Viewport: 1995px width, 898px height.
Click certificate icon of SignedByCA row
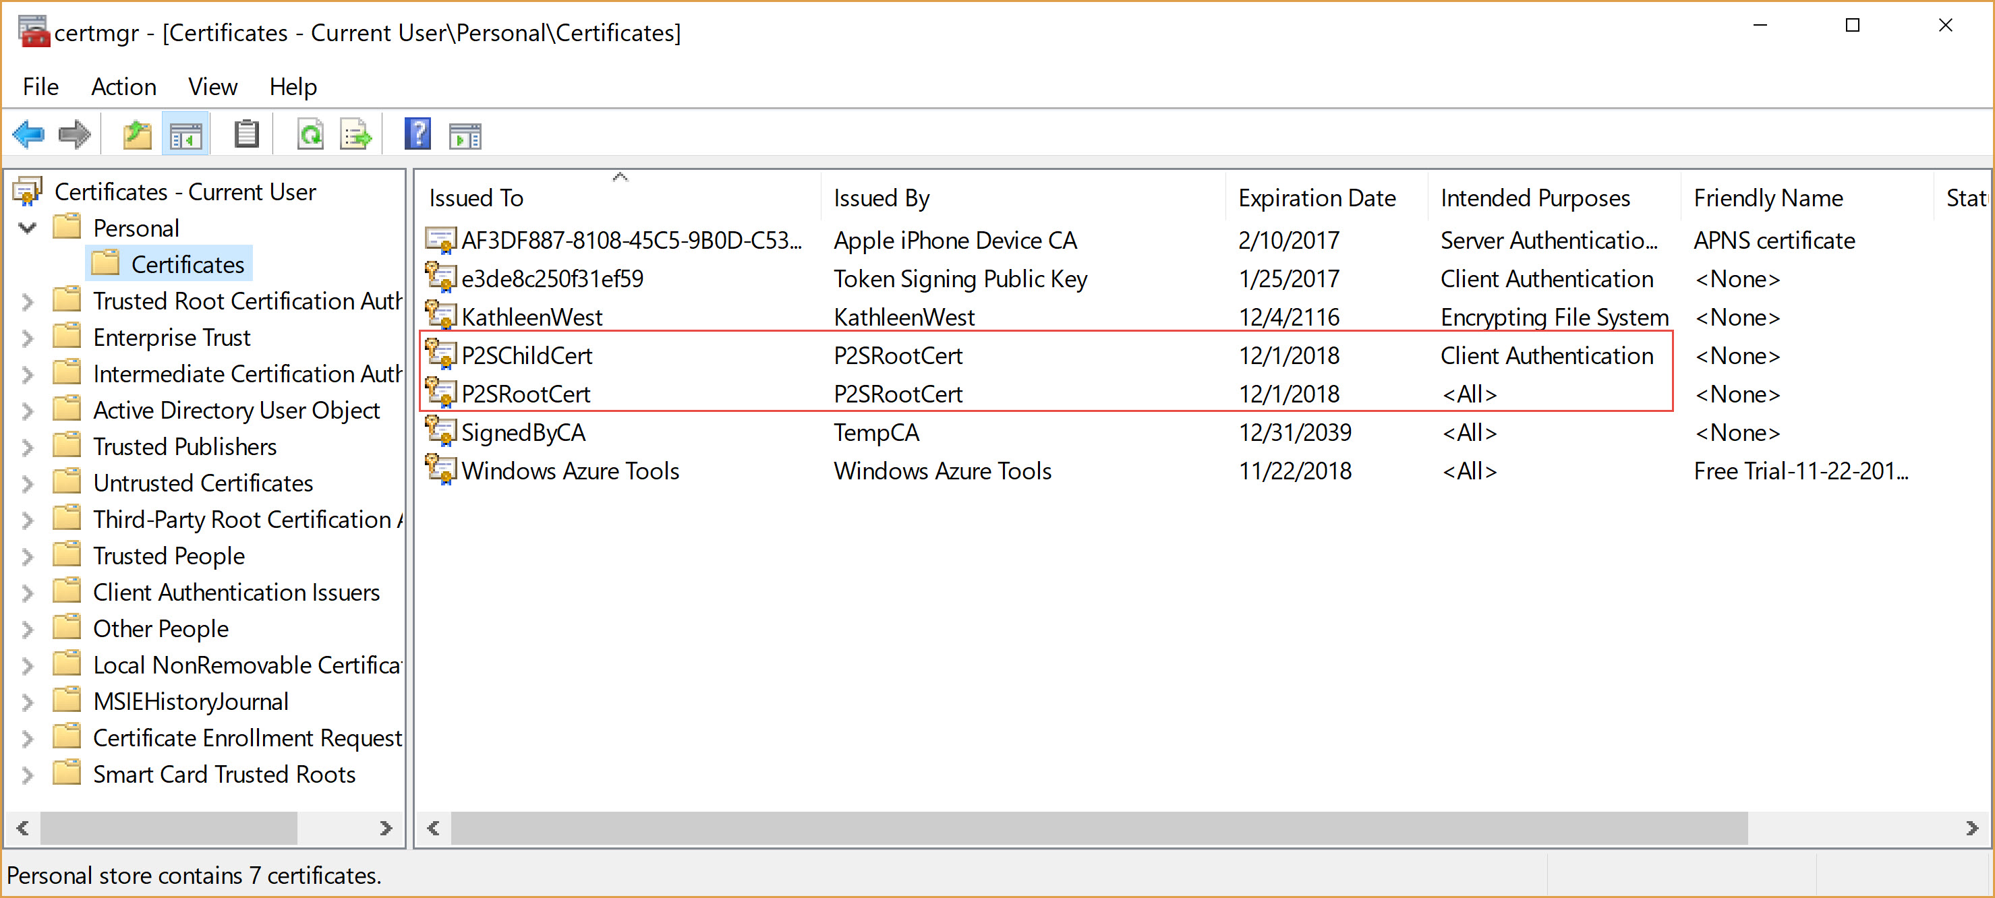pyautogui.click(x=440, y=431)
